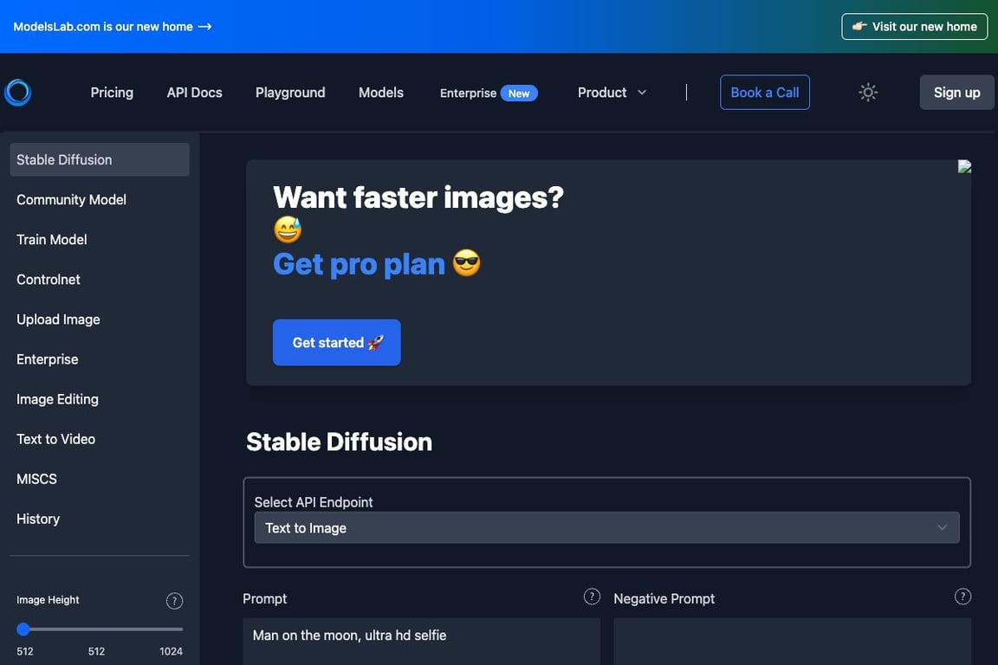Open Enterprise in the sidebar
This screenshot has height=665, width=998.
[x=100, y=359]
